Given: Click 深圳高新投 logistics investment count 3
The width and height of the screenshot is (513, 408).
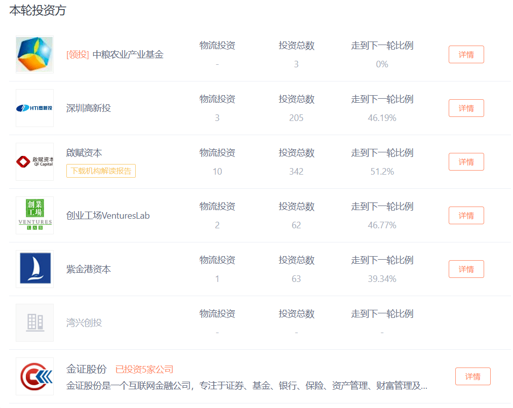Looking at the screenshot, I should [217, 117].
